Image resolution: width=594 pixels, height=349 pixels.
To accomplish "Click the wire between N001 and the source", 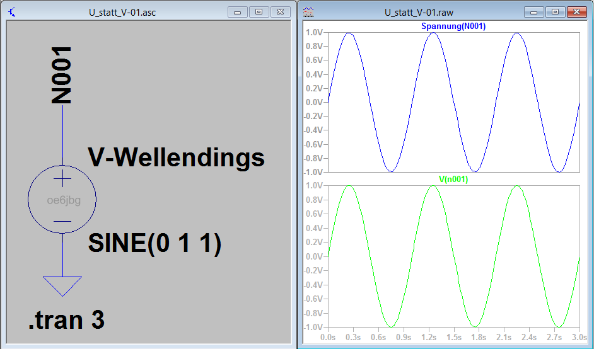I will point(62,135).
